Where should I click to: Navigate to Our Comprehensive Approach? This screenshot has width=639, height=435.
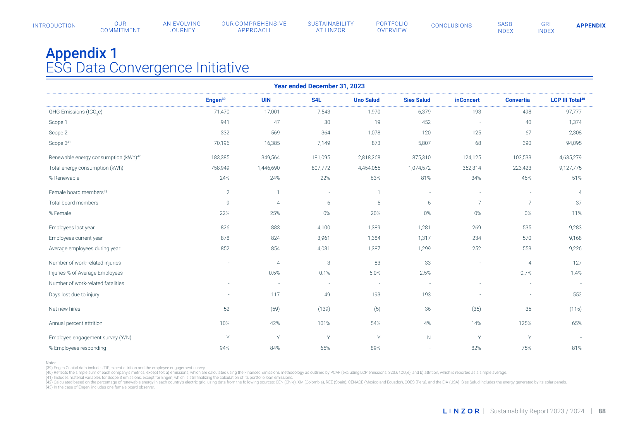[x=254, y=27]
